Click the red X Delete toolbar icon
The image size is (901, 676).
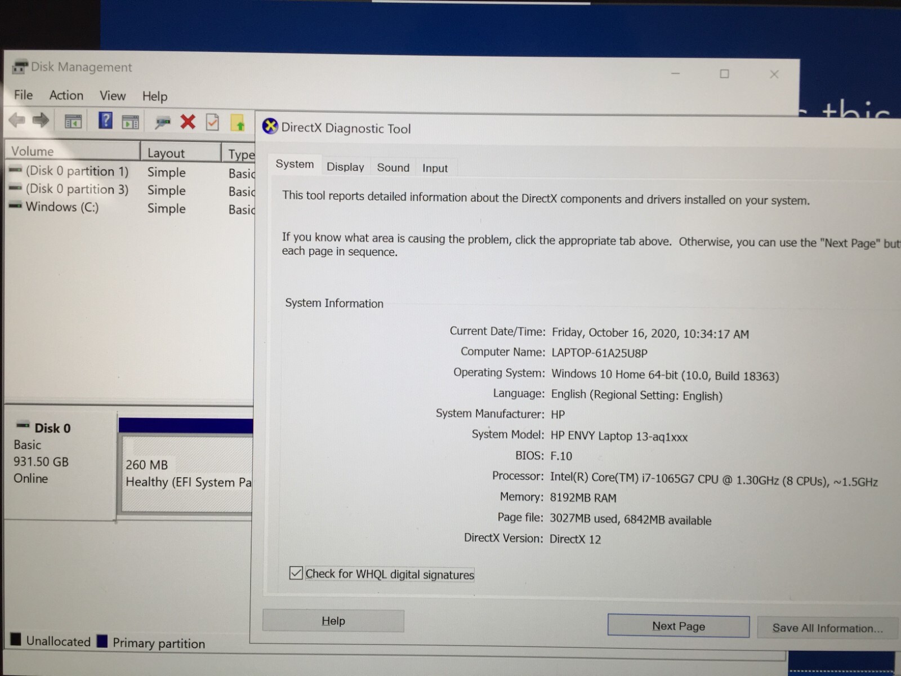(x=188, y=122)
